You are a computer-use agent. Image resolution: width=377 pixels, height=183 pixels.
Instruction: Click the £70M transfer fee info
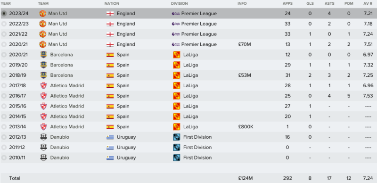point(244,44)
